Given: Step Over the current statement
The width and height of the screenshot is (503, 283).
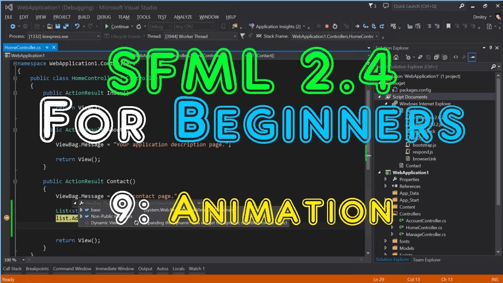Looking at the screenshot, I should click(374, 26).
